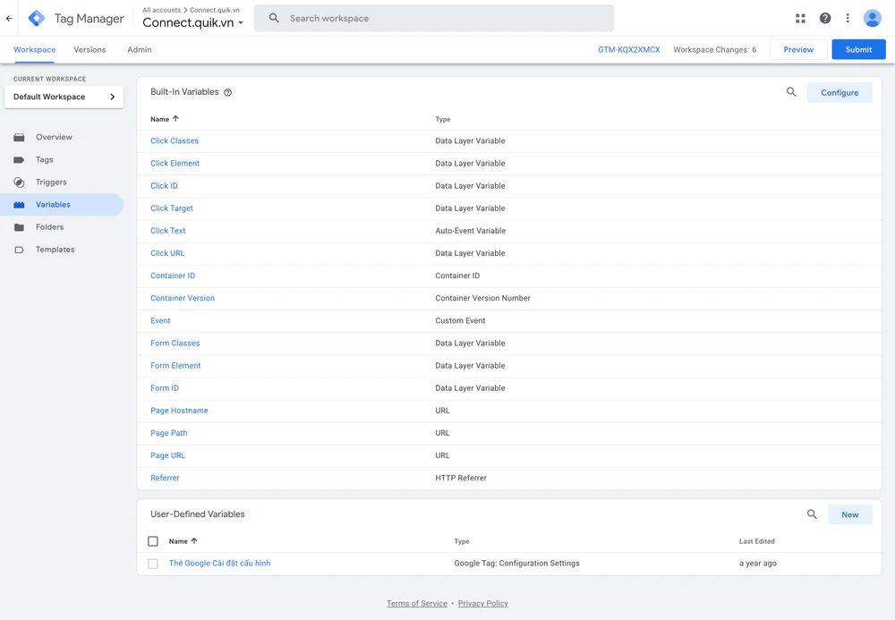Image resolution: width=895 pixels, height=620 pixels.
Task: Sort user-defined variables by Name arrow
Action: pyautogui.click(x=194, y=540)
